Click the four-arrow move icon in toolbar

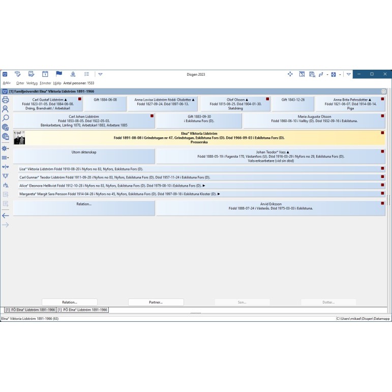290,74
